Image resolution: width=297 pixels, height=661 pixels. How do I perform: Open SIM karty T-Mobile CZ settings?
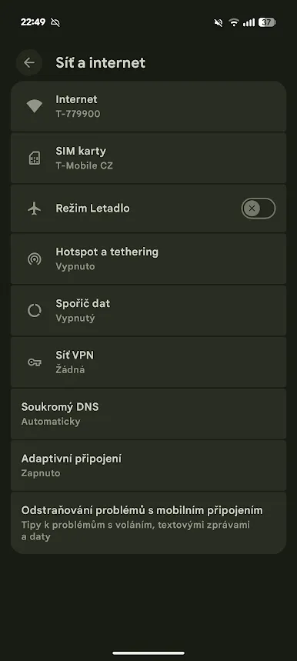[148, 158]
